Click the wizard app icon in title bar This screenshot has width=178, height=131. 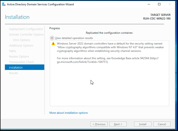pos(4,4)
